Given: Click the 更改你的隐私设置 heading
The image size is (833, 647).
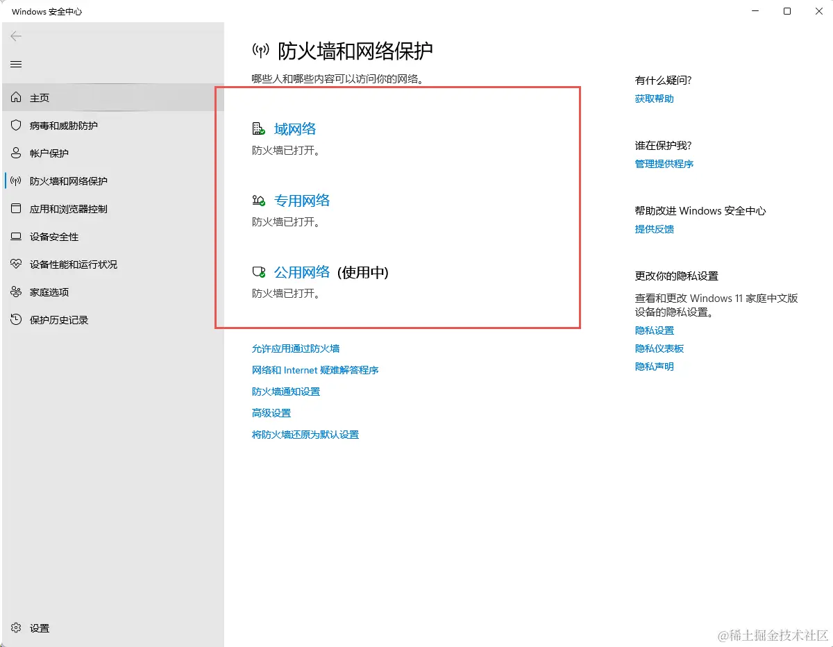Looking at the screenshot, I should click(x=677, y=276).
